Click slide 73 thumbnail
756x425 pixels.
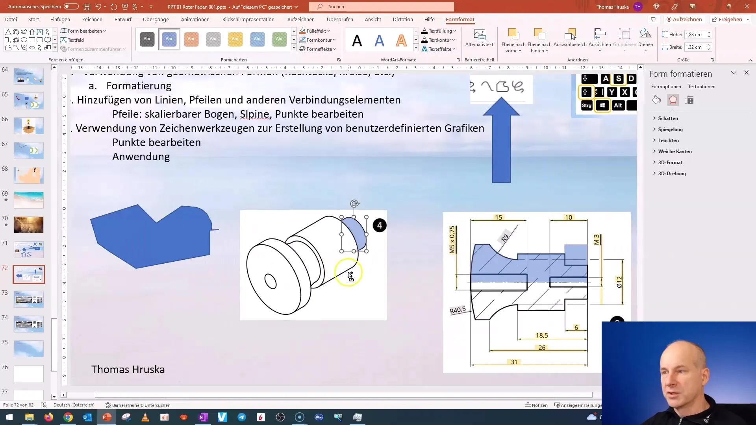(29, 299)
